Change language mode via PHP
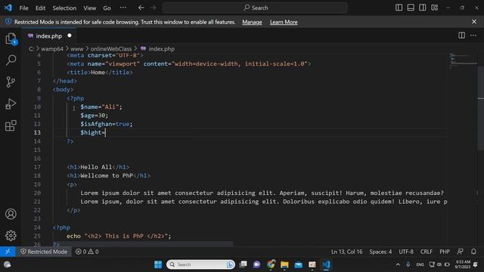 point(445,252)
